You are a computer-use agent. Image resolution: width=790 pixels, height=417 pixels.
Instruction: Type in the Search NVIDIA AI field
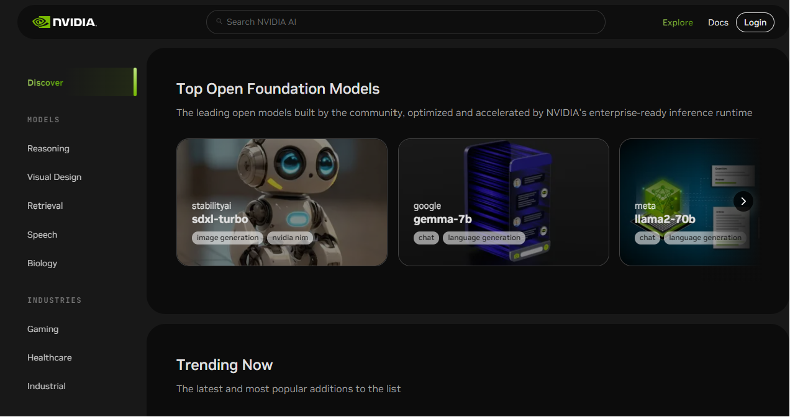pyautogui.click(x=410, y=22)
